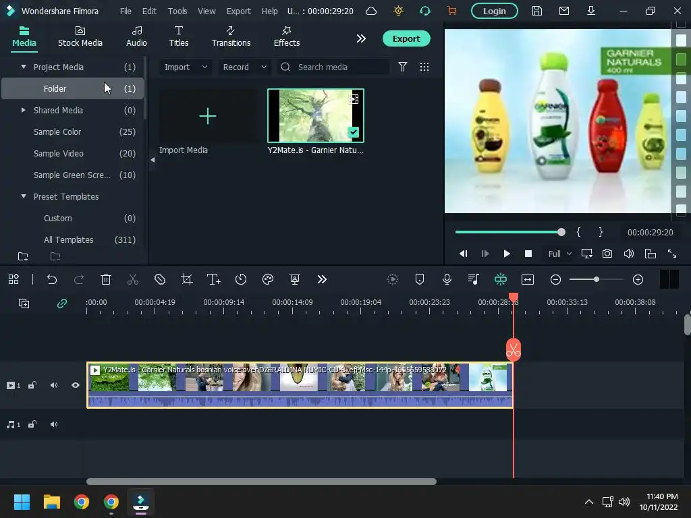Open the headset support icon
691x518 pixels.
click(x=425, y=11)
